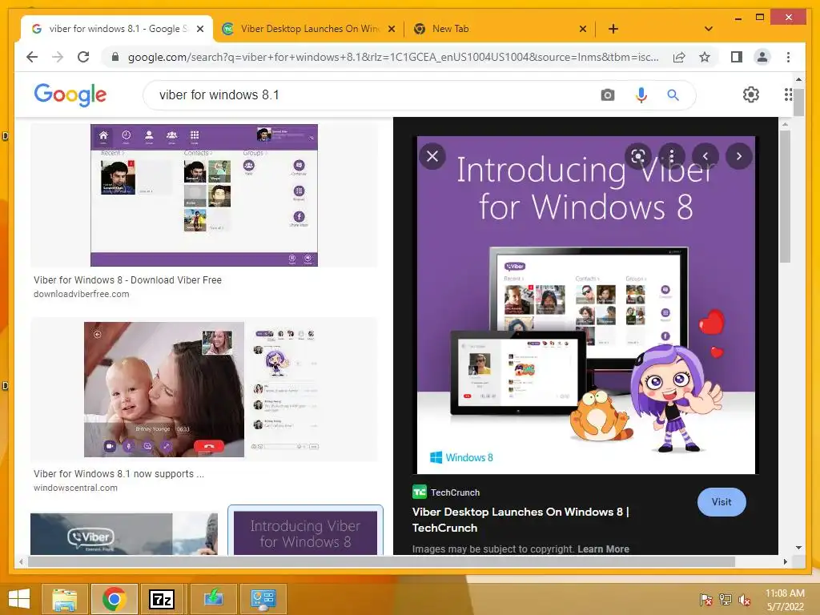Show the next image in the preview
Image resolution: width=820 pixels, height=615 pixels.
pos(738,156)
